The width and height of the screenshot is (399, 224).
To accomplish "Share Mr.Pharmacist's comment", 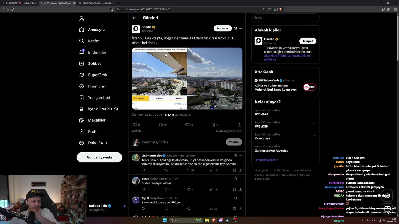I will 240,170.
